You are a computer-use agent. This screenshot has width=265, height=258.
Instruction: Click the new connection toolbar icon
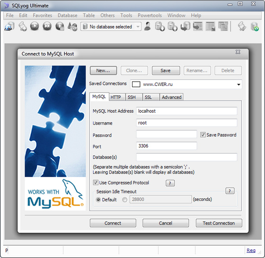tap(9, 26)
